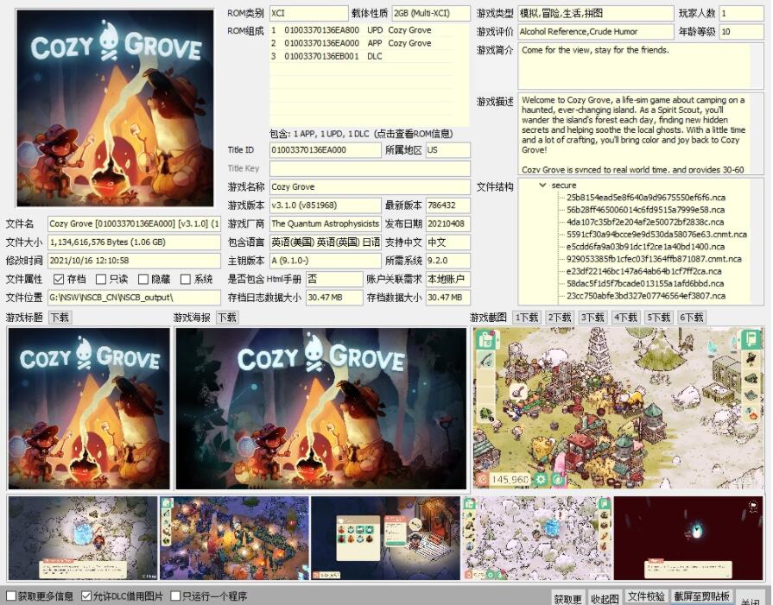Click the 游戏标题 title image thumbnail
The width and height of the screenshot is (773, 605).
(x=89, y=408)
